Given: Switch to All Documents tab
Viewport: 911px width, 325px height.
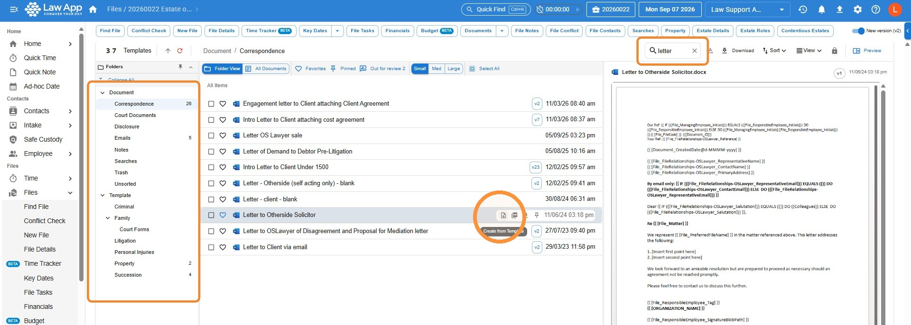Looking at the screenshot, I should tap(266, 69).
